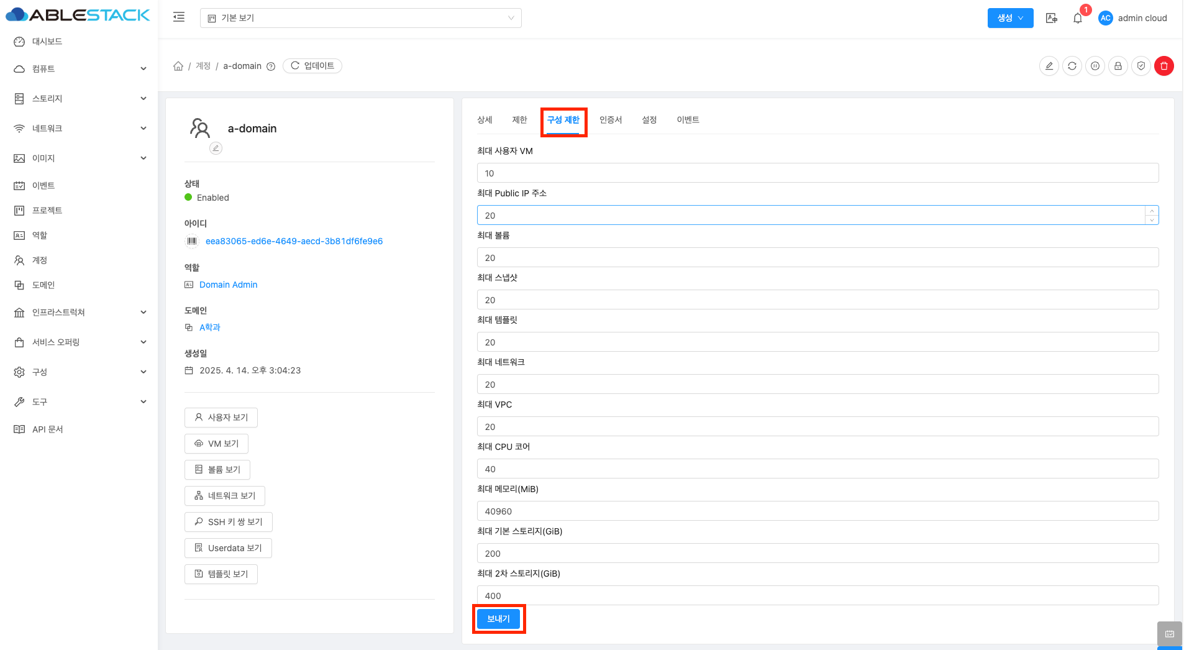Decrease 최대 Public IP 주소 with down arrow
This screenshot has width=1184, height=650.
click(1152, 219)
